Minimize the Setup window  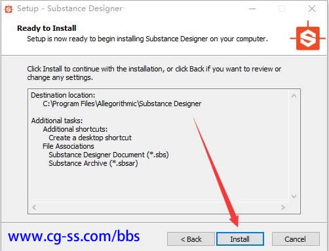(x=252, y=9)
